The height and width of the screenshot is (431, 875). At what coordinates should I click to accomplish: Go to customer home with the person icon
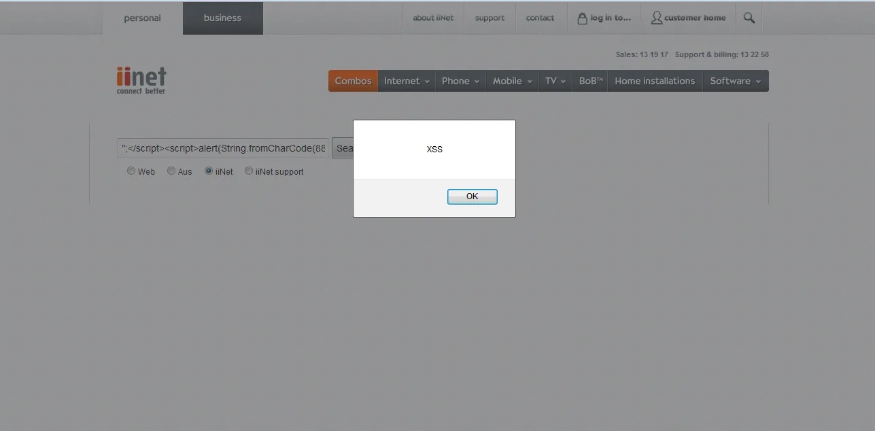coord(688,18)
